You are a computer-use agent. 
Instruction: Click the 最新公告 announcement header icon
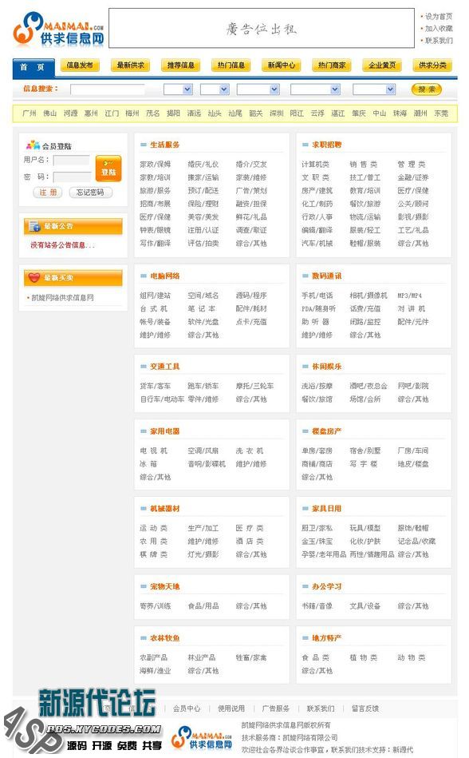click(34, 226)
